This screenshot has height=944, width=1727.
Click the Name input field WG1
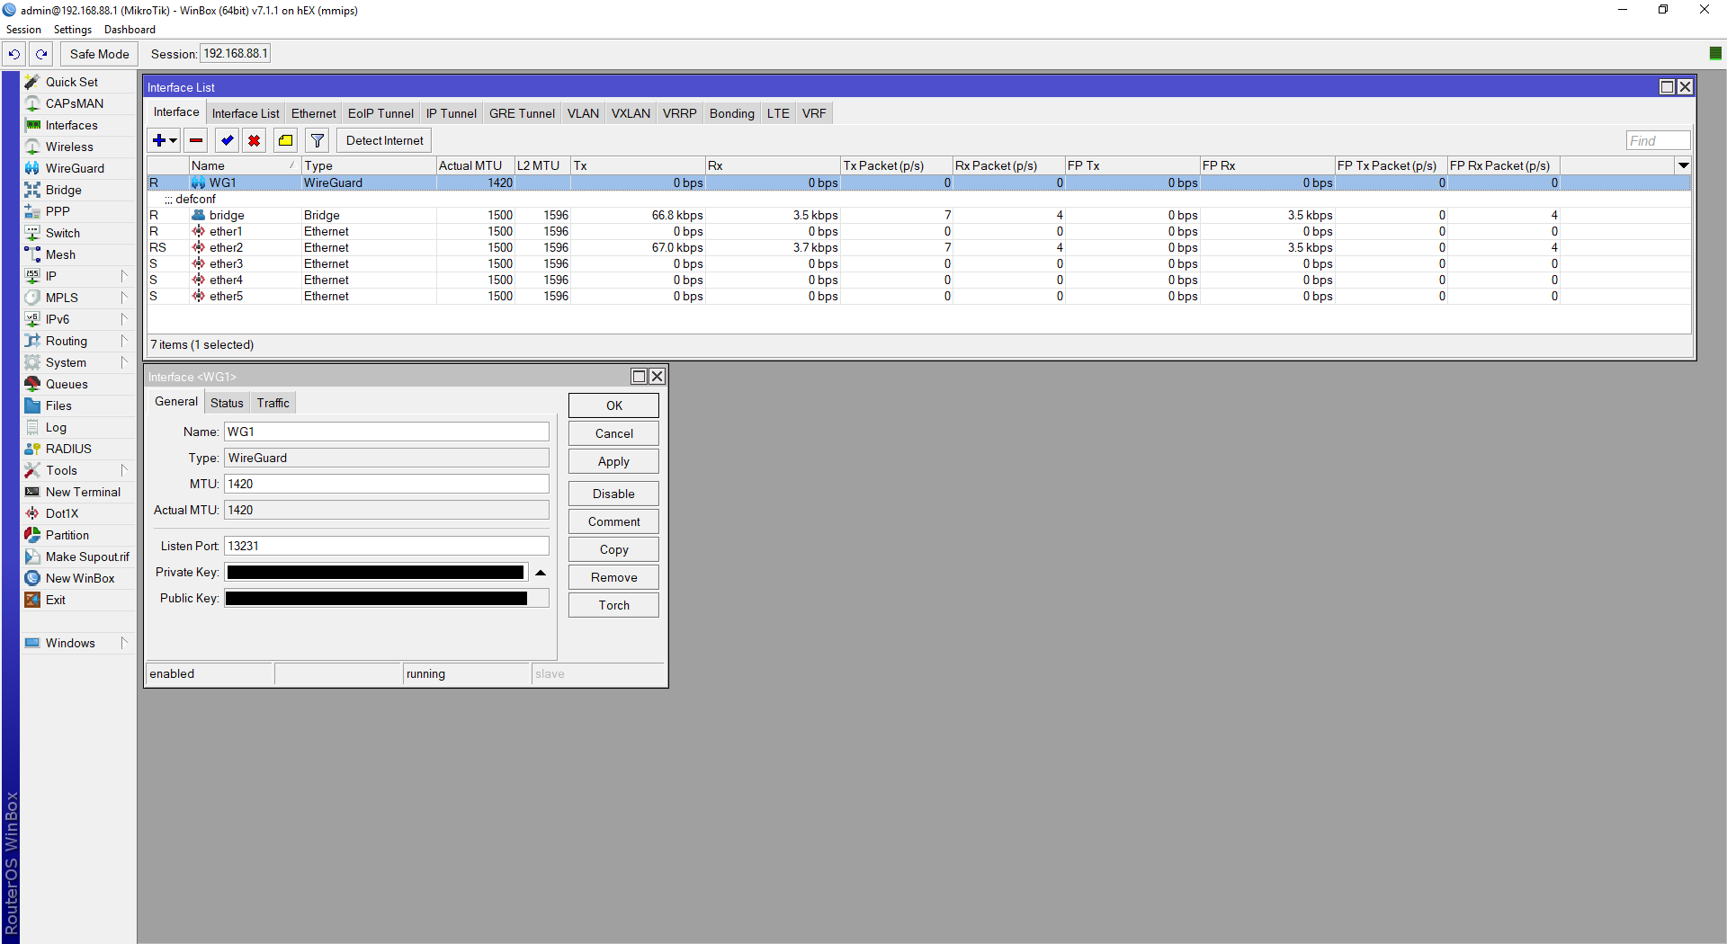click(x=386, y=432)
